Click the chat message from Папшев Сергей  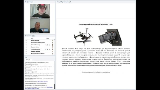[31, 64]
